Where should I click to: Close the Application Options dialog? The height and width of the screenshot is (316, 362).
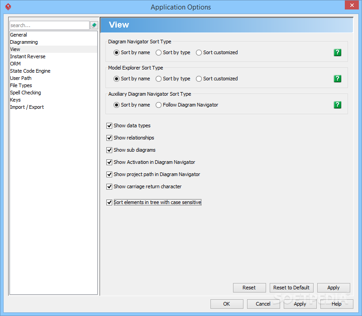[x=352, y=5]
